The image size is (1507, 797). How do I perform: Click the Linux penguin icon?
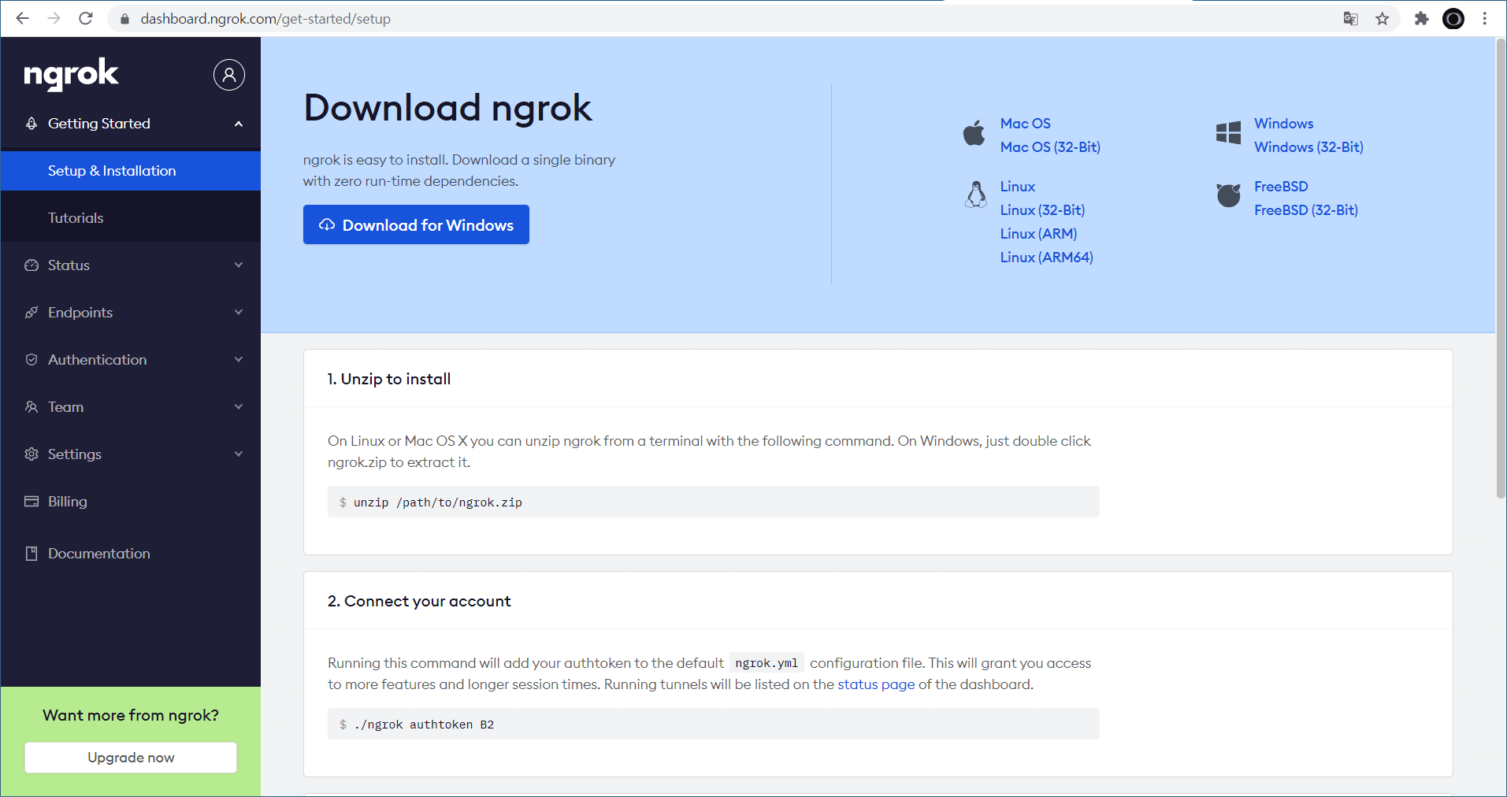(975, 195)
